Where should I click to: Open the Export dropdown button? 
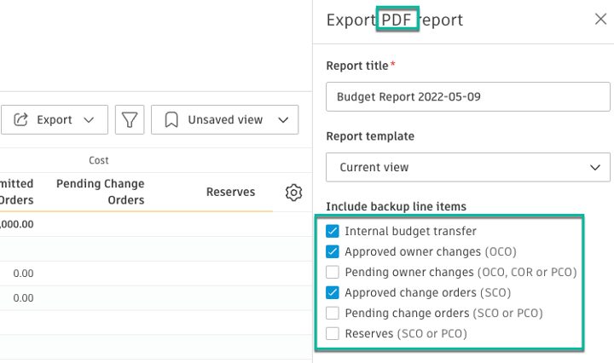click(x=55, y=119)
